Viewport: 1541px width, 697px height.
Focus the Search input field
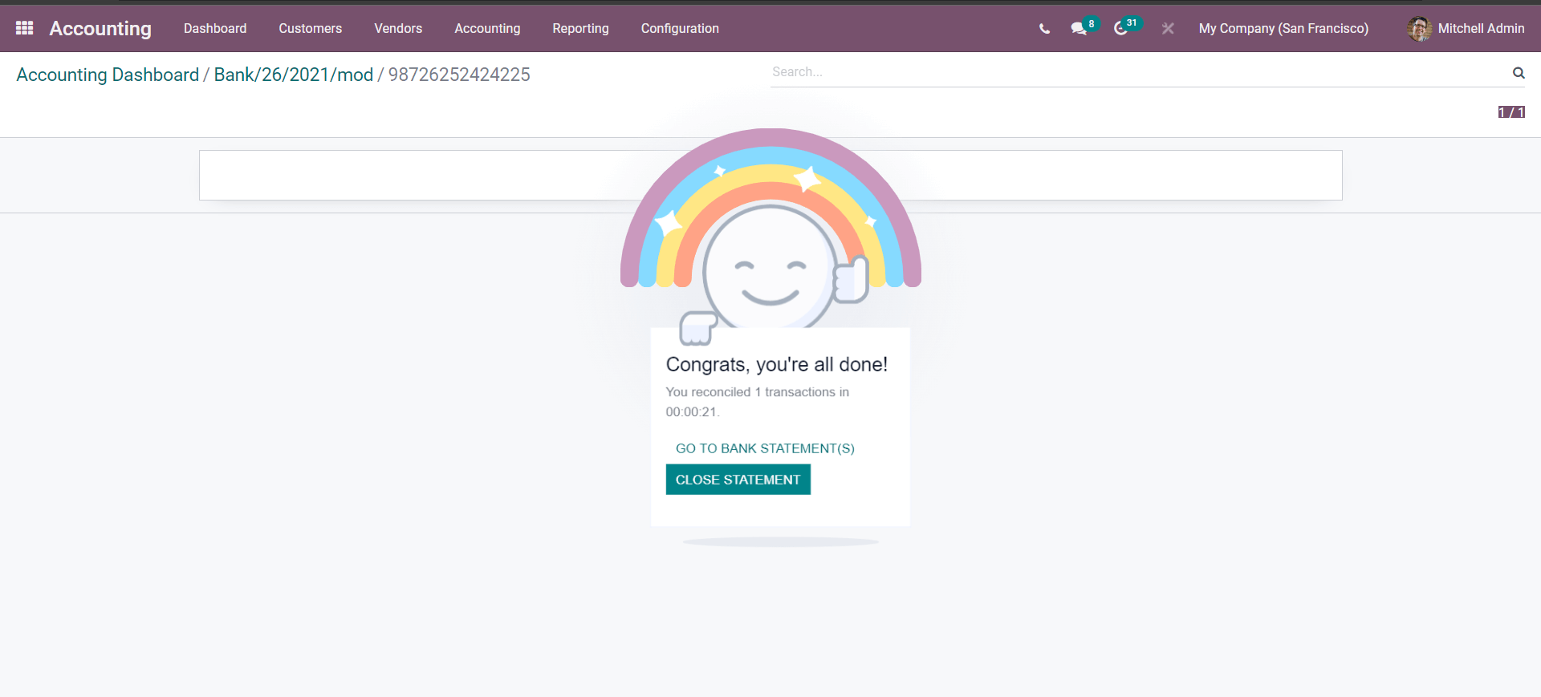point(1140,72)
